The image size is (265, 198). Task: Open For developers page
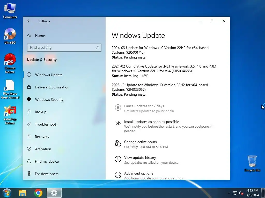64,174
